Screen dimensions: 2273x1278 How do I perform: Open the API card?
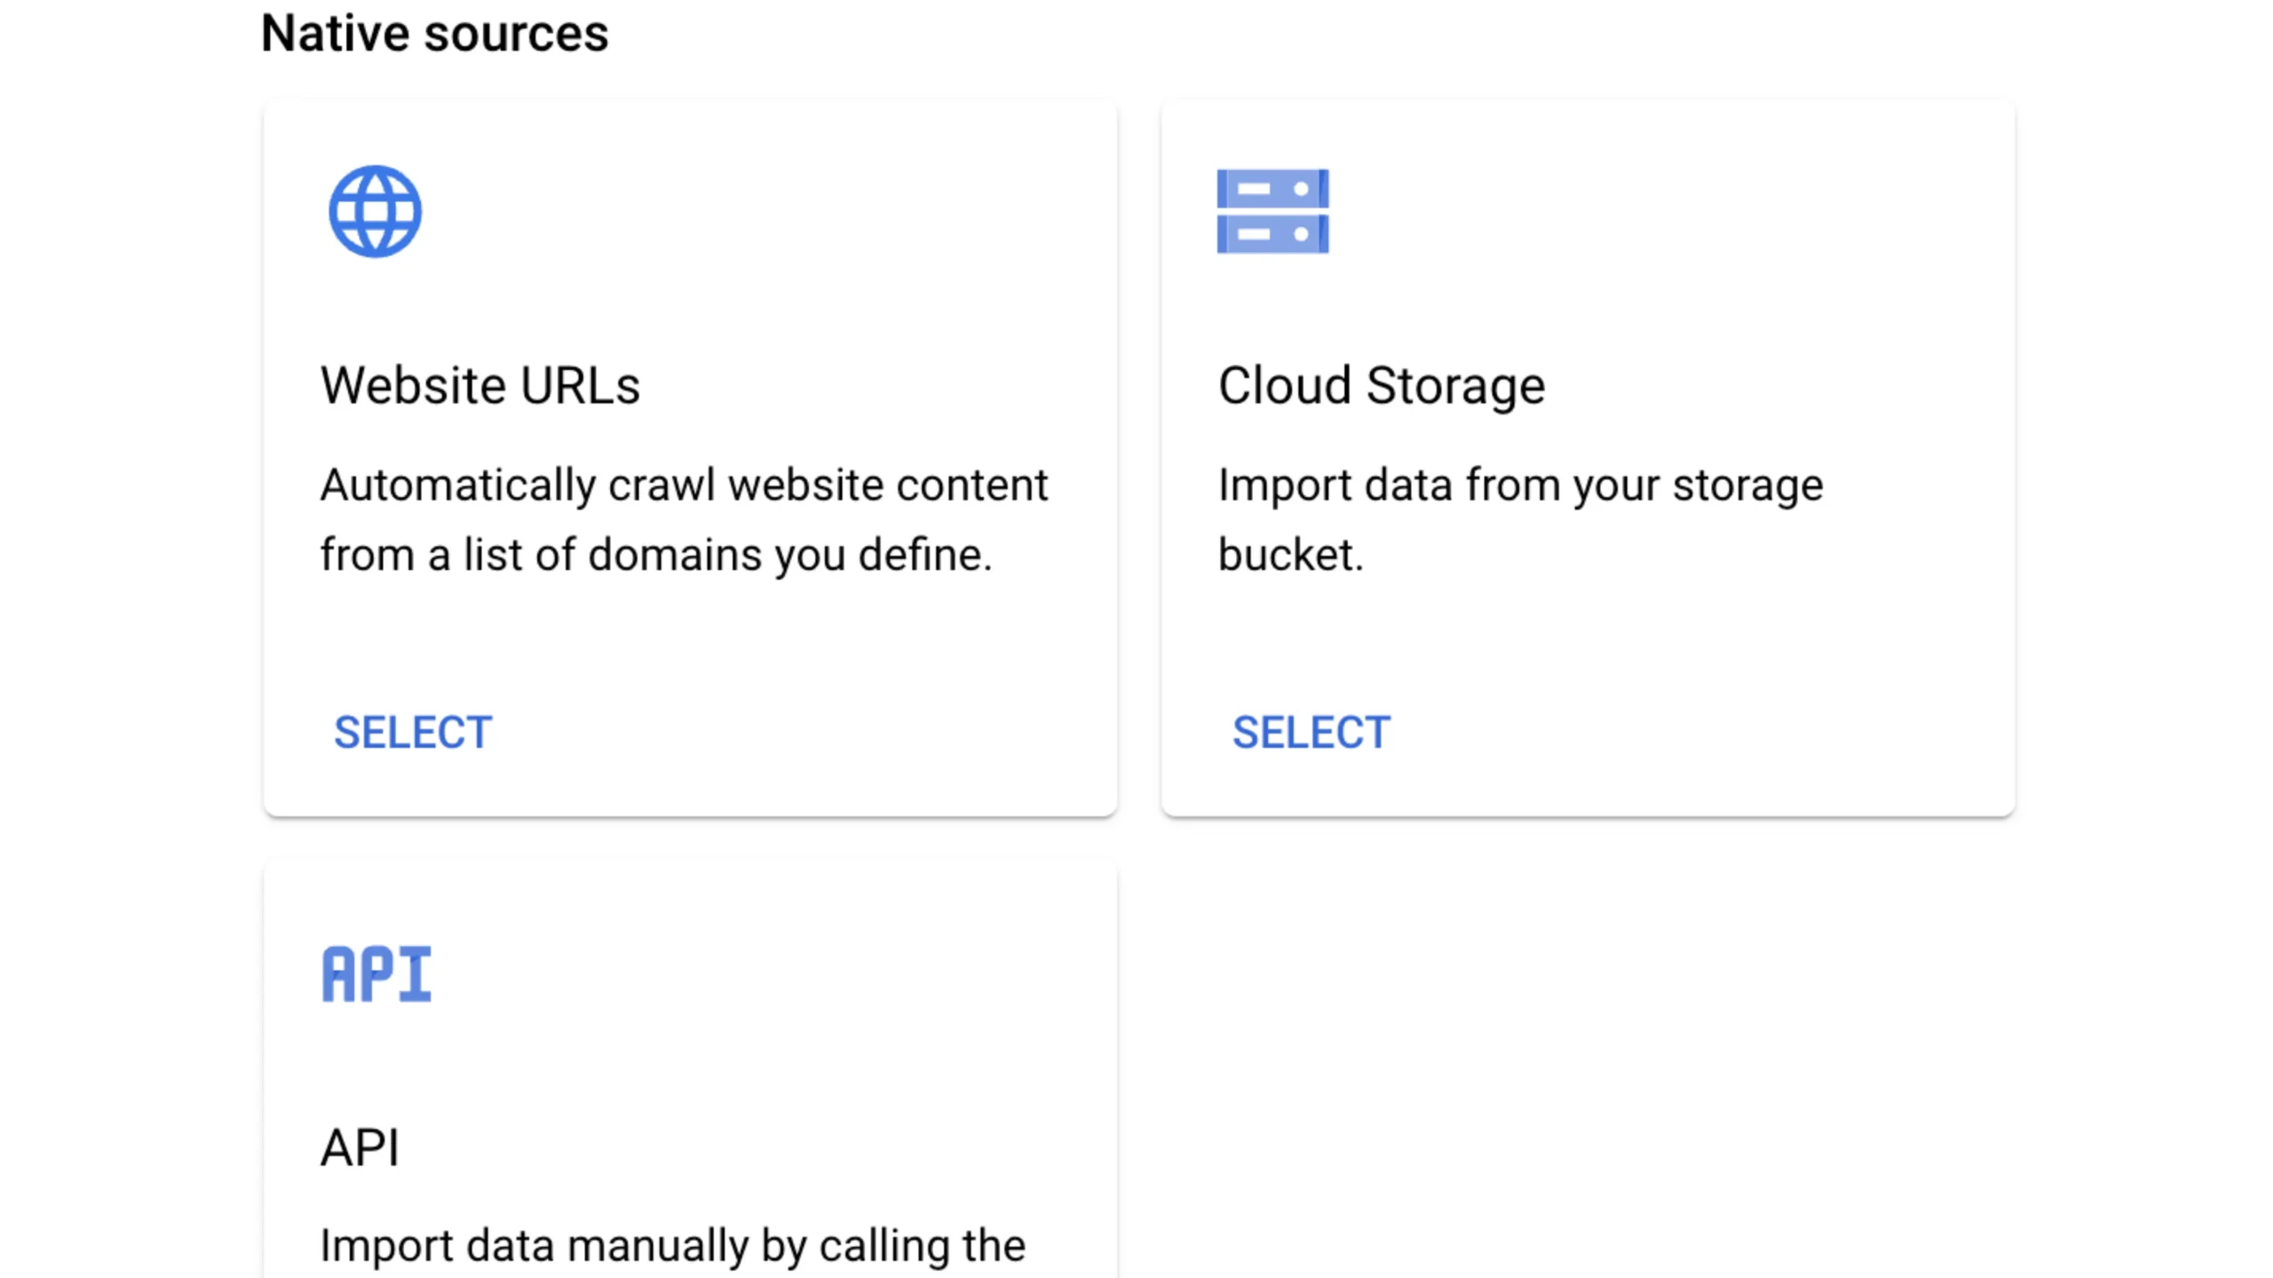(689, 1065)
